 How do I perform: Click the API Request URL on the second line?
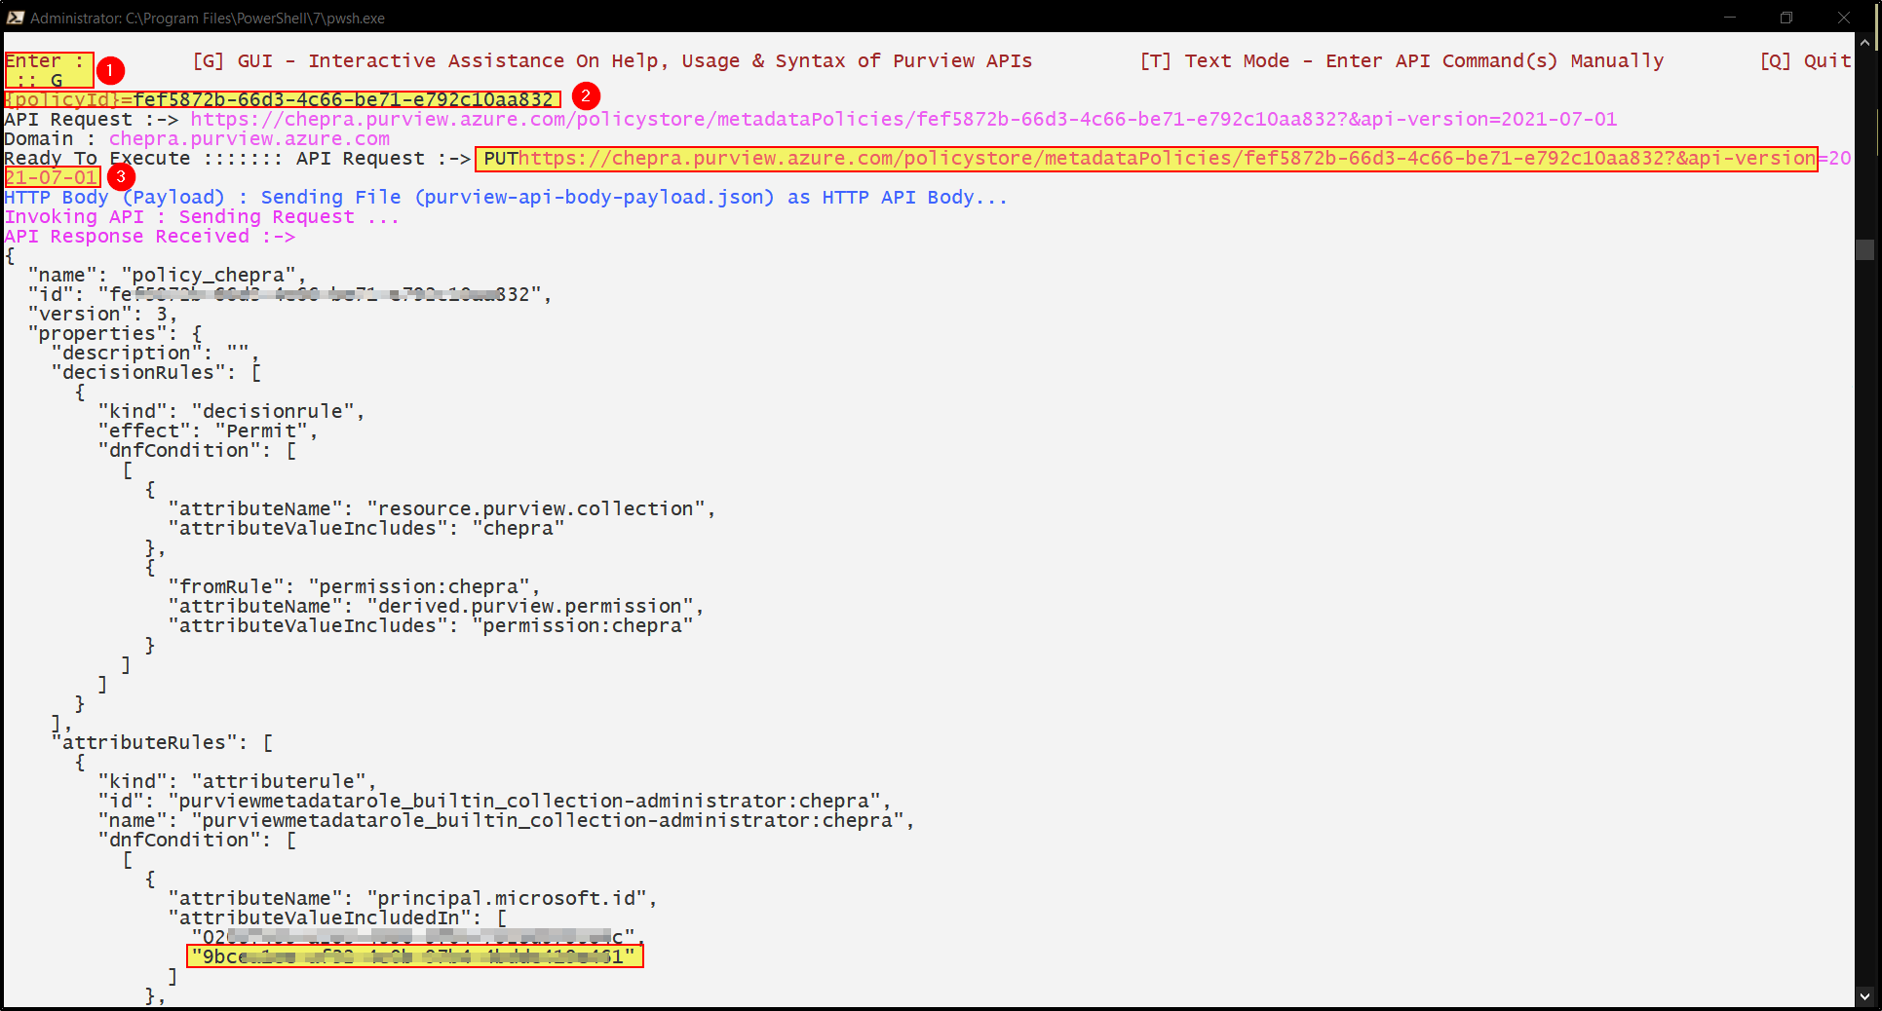pyautogui.click(x=903, y=120)
